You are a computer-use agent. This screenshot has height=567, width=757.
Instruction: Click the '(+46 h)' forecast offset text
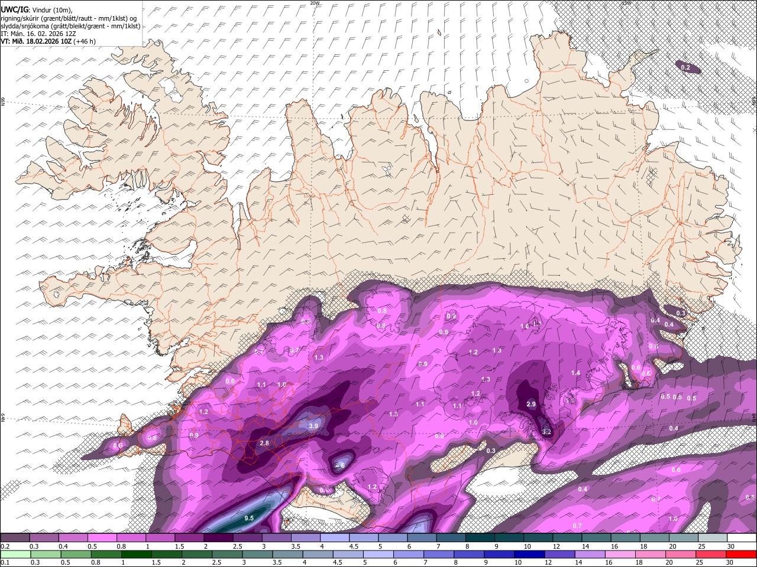click(x=85, y=41)
